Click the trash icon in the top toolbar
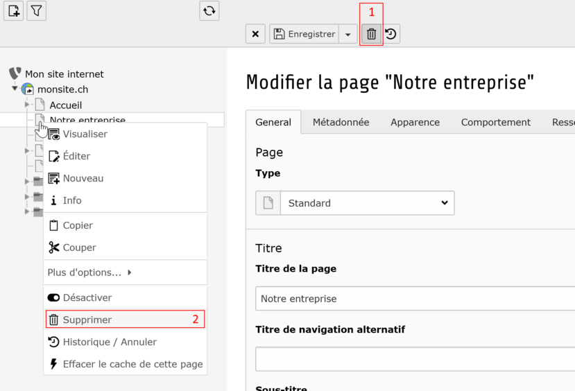The width and height of the screenshot is (575, 391). point(371,34)
